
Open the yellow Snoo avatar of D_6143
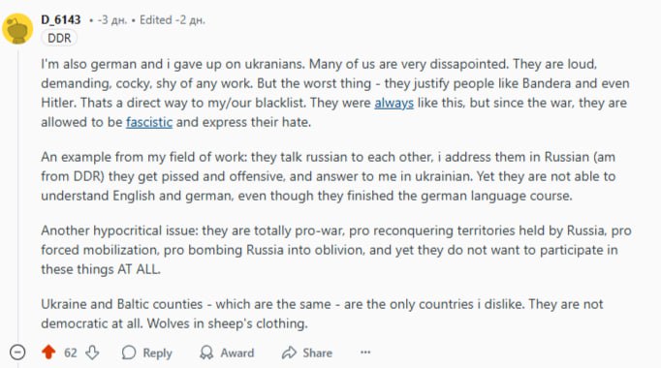coord(17,29)
